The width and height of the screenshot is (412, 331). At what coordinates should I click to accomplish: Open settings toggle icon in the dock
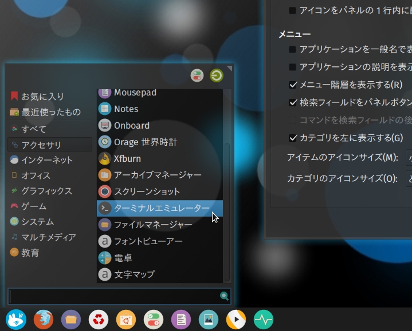point(154,320)
